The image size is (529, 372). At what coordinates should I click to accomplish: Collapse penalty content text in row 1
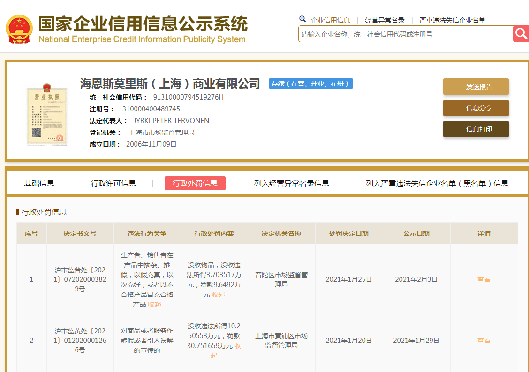click(x=218, y=294)
